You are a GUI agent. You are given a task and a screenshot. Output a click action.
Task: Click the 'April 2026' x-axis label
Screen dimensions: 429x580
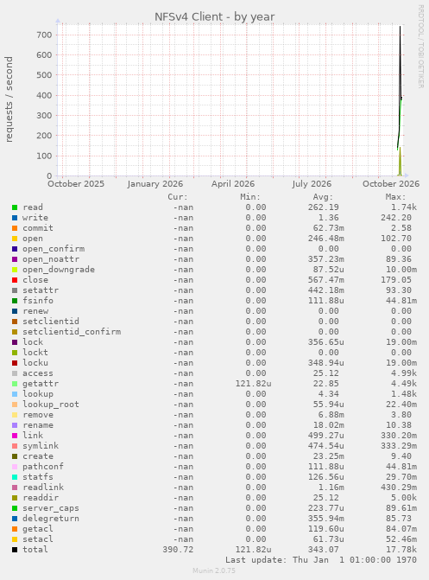click(233, 184)
